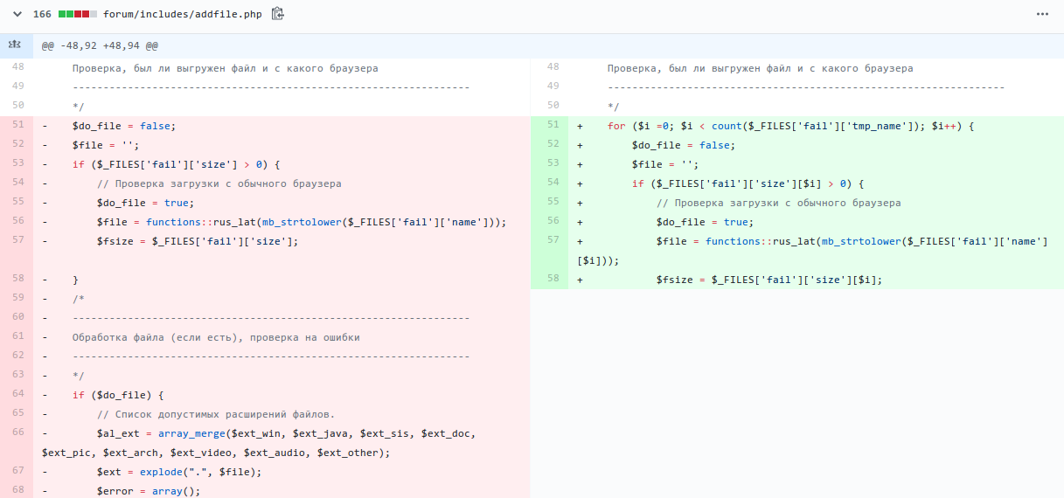Click added line number 58 on the right

tap(553, 279)
